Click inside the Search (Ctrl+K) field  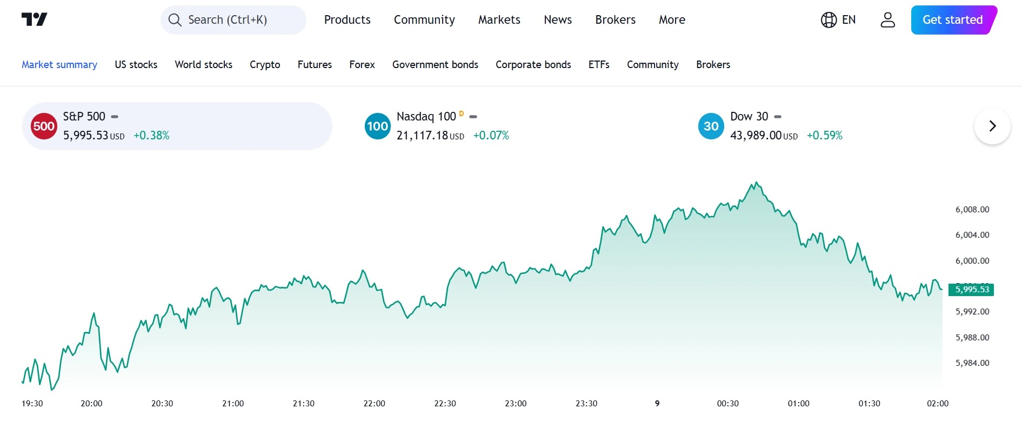point(238,20)
